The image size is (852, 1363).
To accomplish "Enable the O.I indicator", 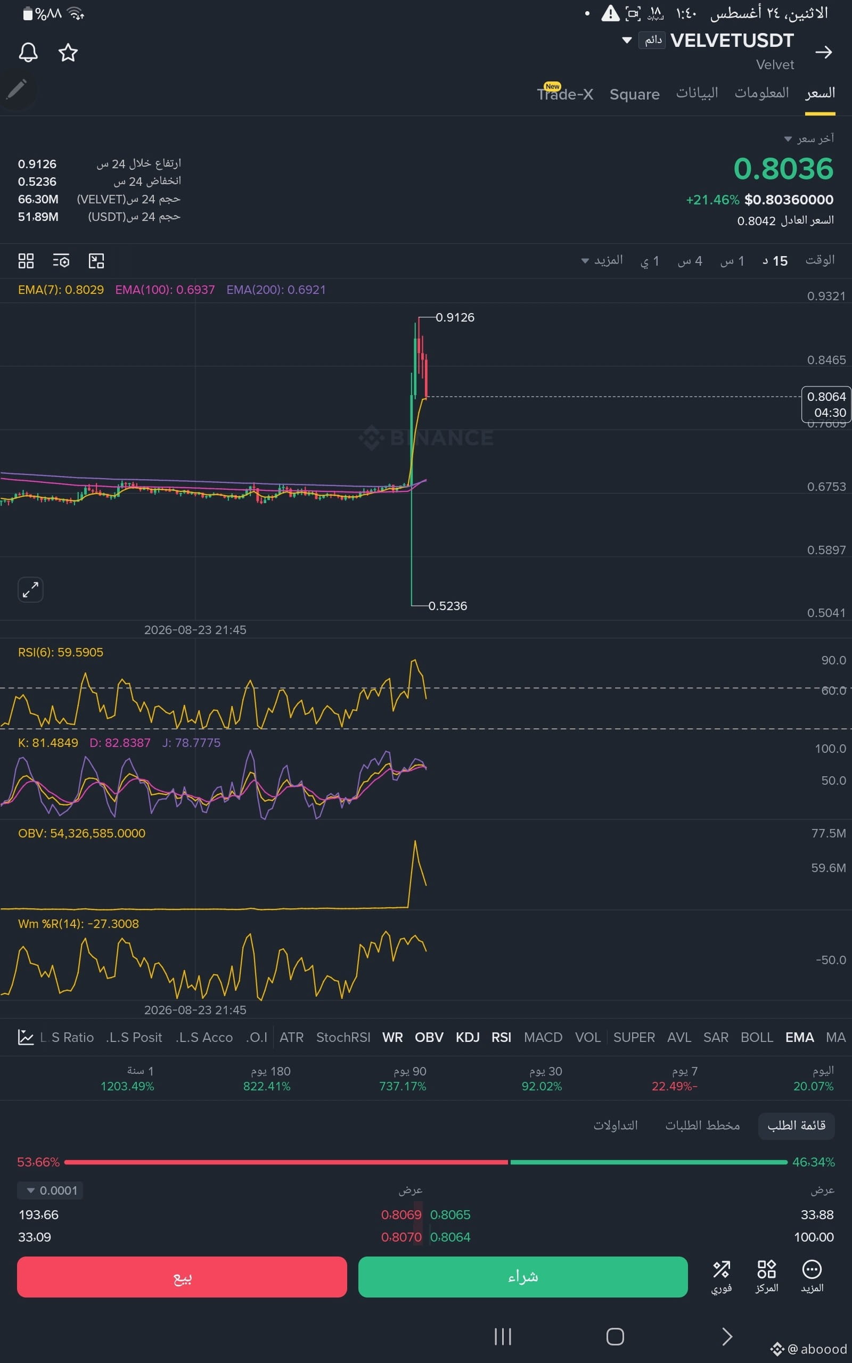I will click(256, 1037).
